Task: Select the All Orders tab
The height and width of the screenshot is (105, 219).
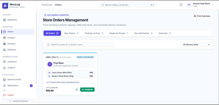Action: coord(52,33)
